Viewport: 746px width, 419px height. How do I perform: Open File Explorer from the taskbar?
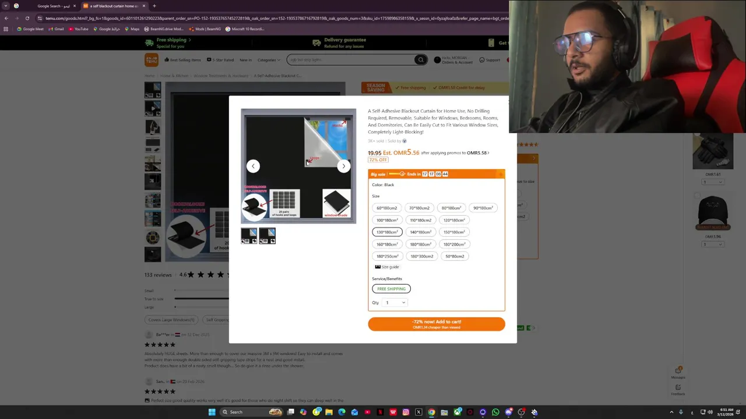329,412
